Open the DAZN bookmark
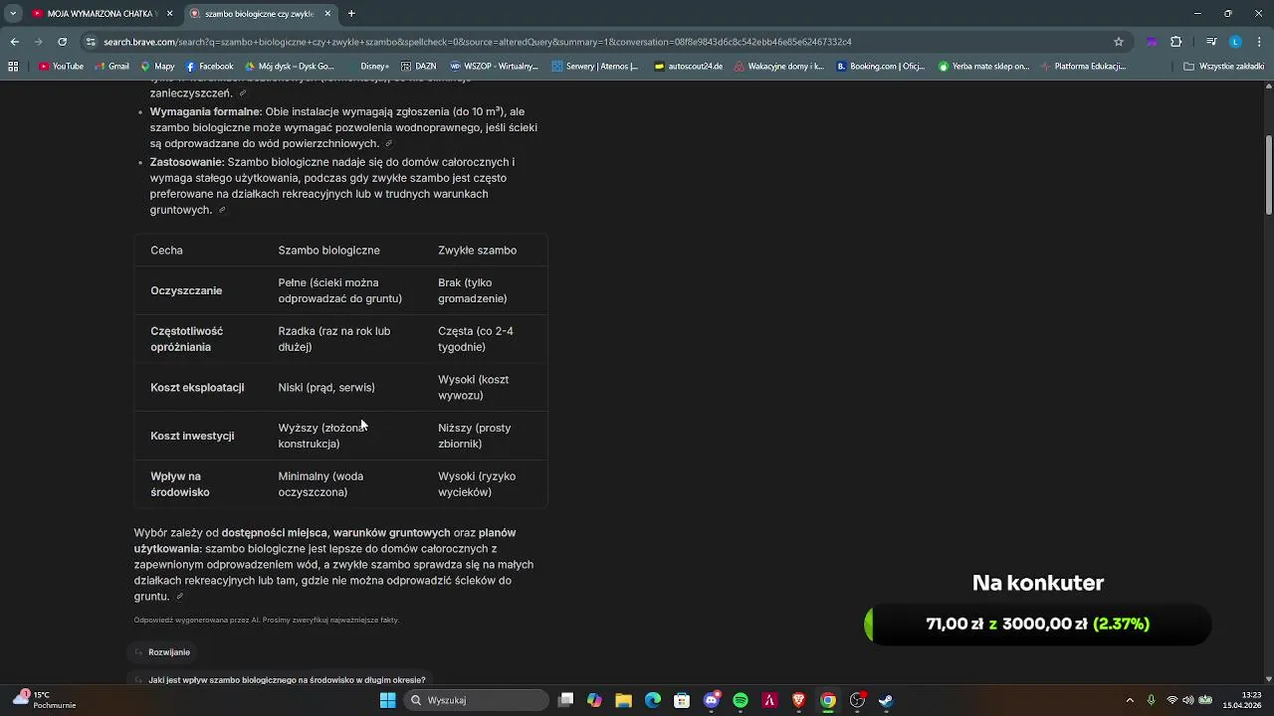Viewport: 1274px width, 716px height. (x=419, y=67)
